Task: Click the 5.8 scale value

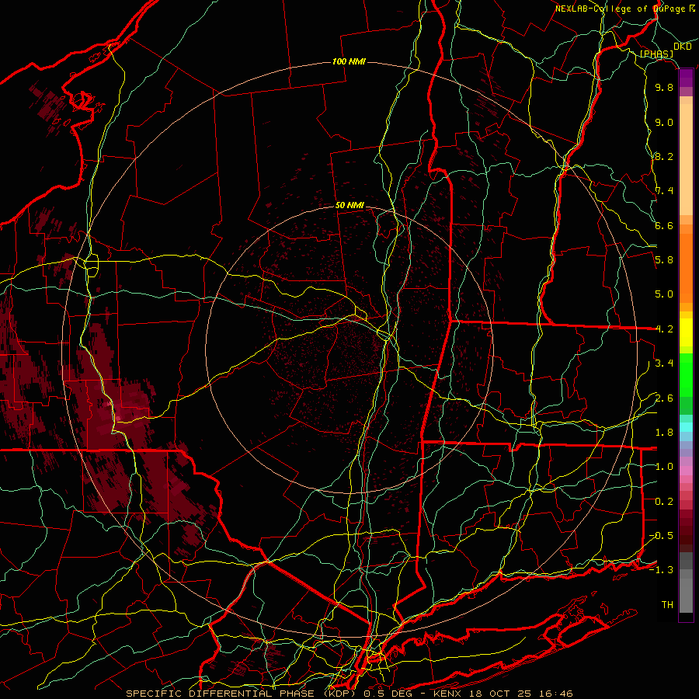Action: 664,260
